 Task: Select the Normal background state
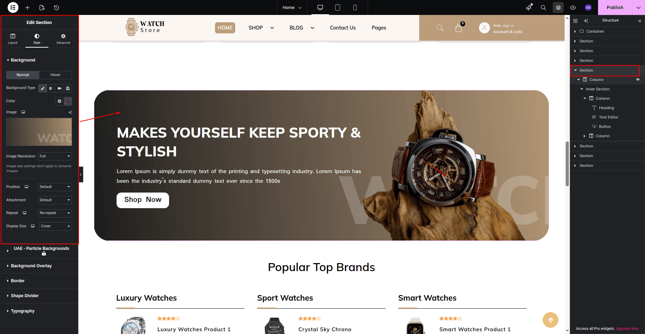point(23,75)
